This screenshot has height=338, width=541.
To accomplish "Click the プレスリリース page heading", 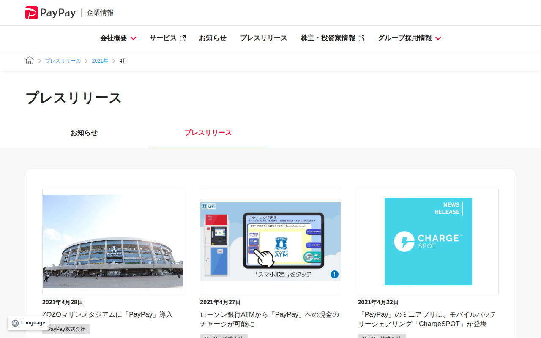I will coord(74,98).
